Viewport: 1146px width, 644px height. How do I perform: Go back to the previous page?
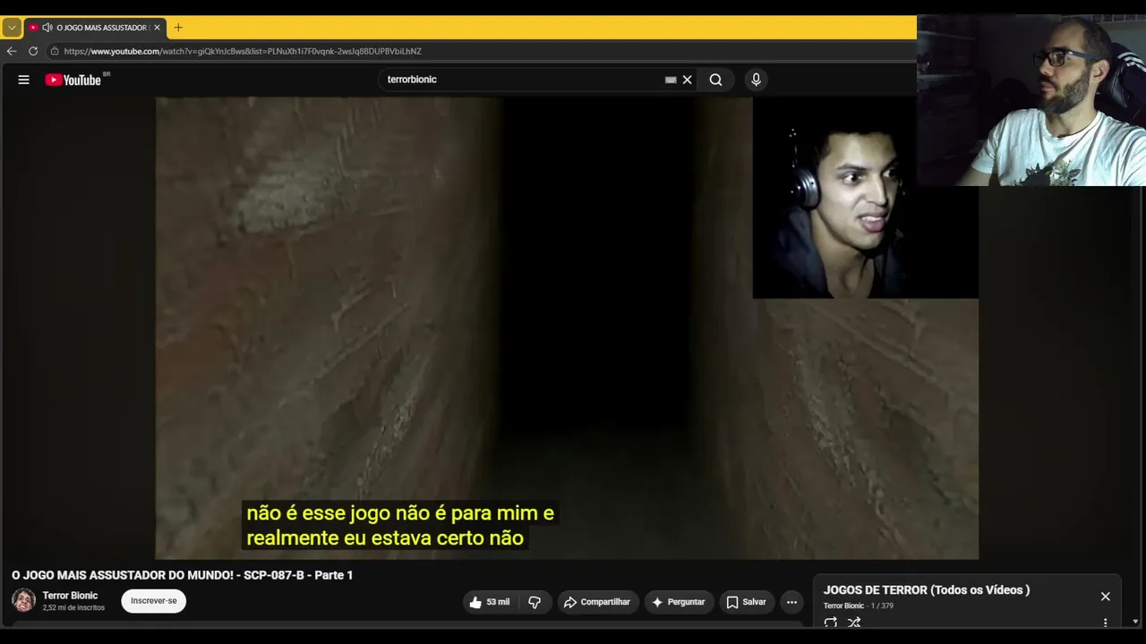point(12,51)
